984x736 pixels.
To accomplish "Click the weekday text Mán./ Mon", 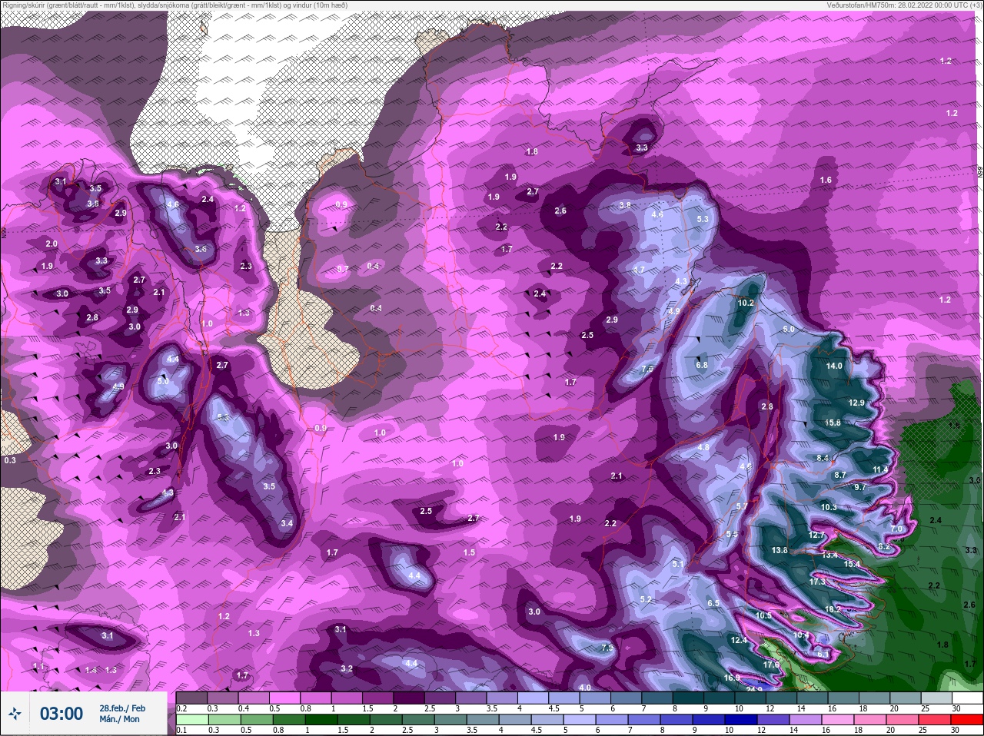I will (119, 719).
